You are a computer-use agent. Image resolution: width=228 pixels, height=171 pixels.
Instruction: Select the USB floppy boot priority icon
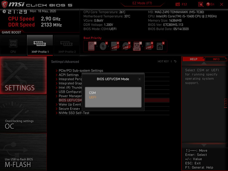click(149, 46)
